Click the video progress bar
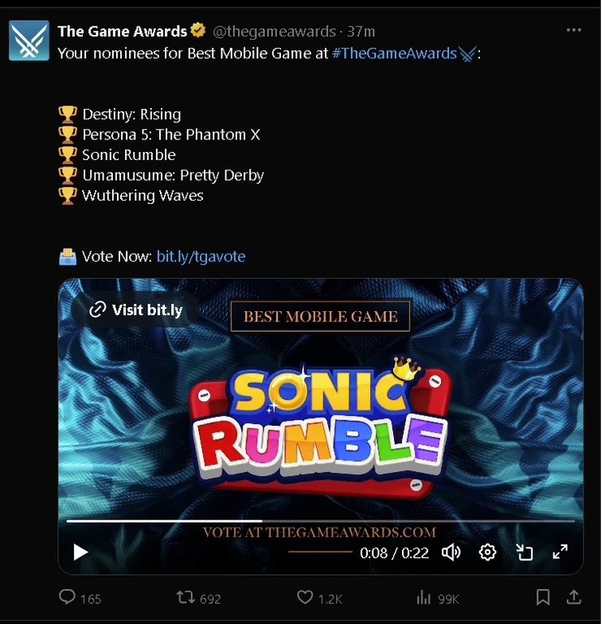Image resolution: width=601 pixels, height=624 pixels. 320,521
